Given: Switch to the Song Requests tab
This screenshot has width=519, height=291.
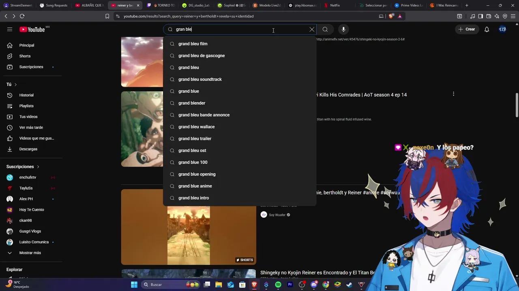Looking at the screenshot, I should 54,5.
